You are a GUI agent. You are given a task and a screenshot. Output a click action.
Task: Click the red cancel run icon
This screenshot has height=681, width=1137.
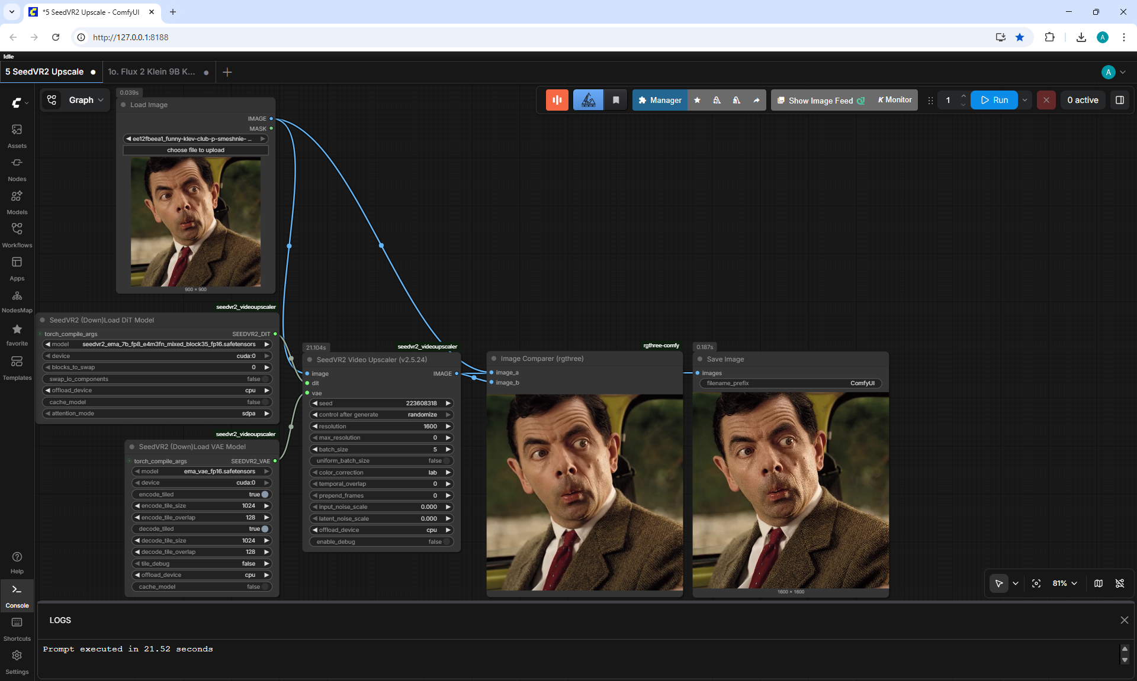click(x=1046, y=100)
